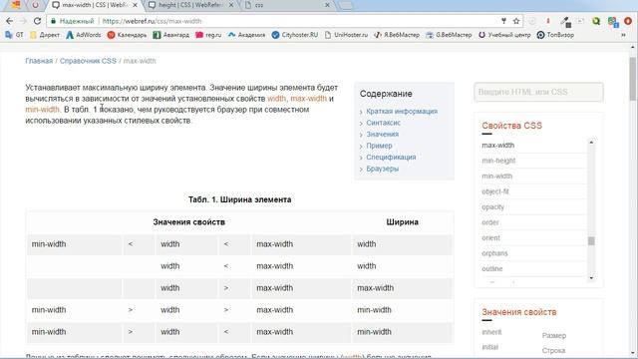Open a new tab with the blank tab button
Viewport: 638px width, 359px height.
[x=346, y=5]
